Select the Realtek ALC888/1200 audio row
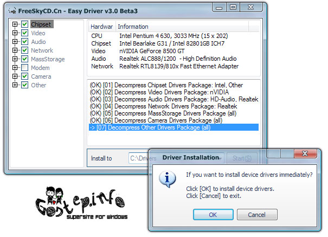328x237 pixels. point(173,59)
